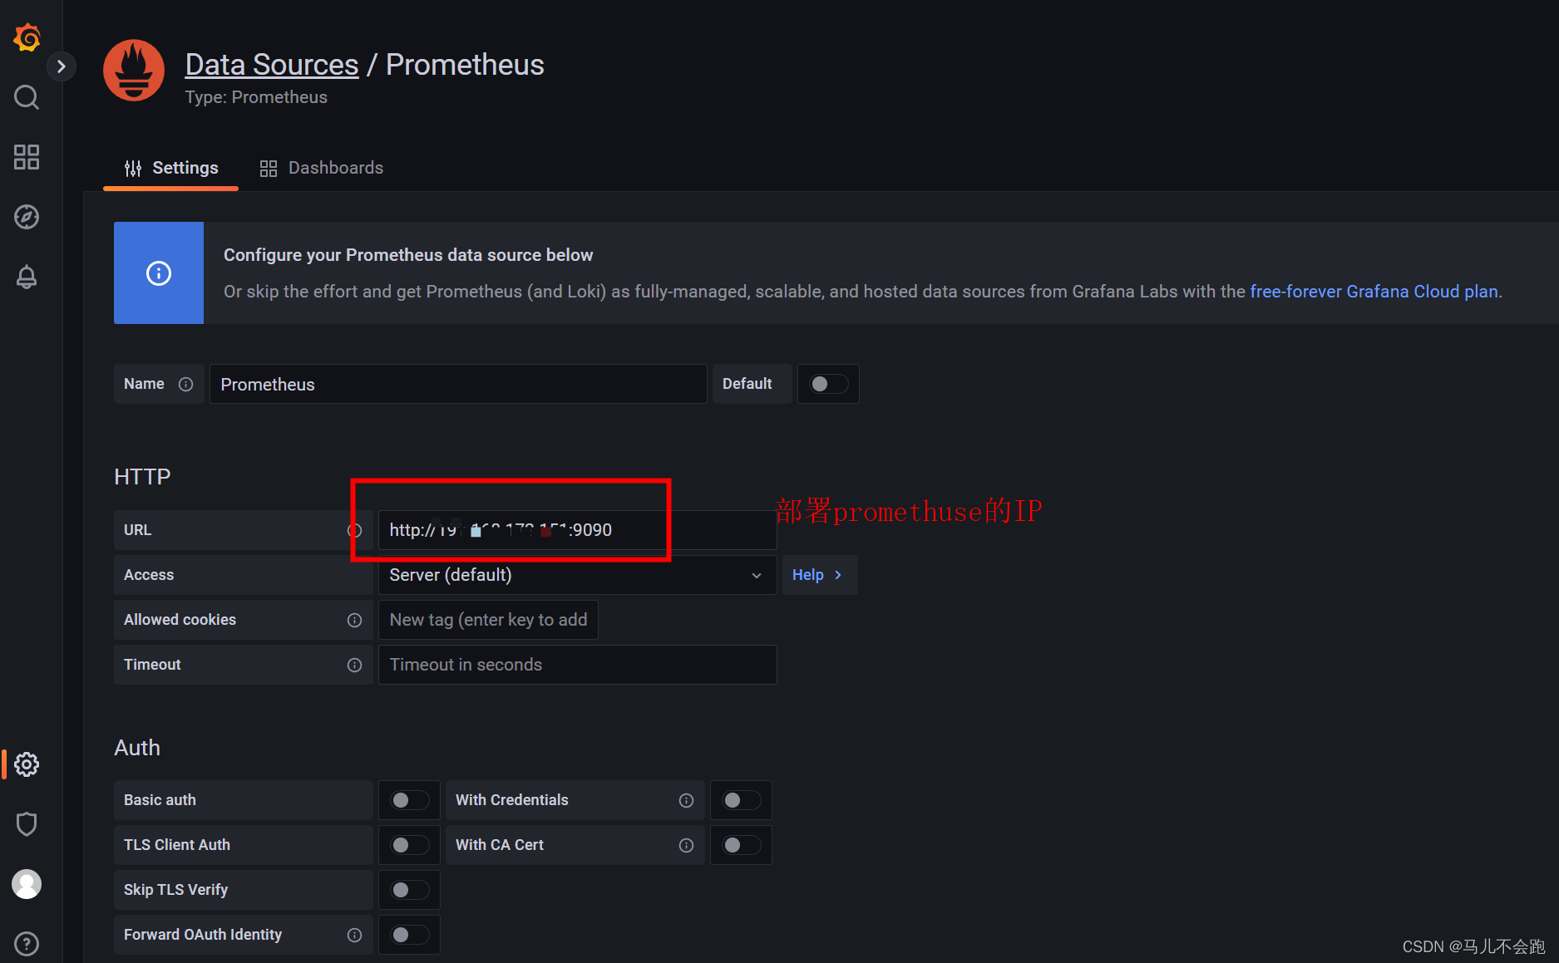Image resolution: width=1559 pixels, height=963 pixels.
Task: Click the Settings tab sliders icon
Action: [133, 169]
